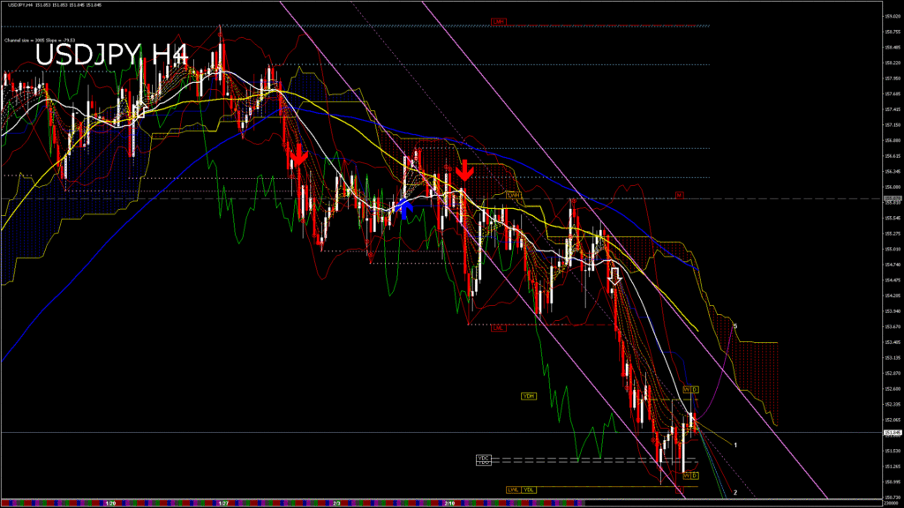This screenshot has height=508, width=904.
Task: Click the large USDJPY H4 title text
Action: 110,55
